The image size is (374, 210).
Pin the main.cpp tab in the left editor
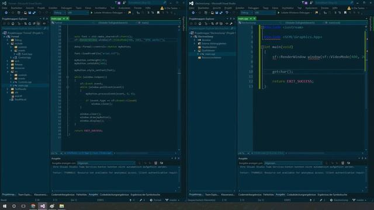pyautogui.click(x=64, y=19)
